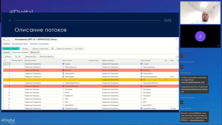This screenshot has height=125, width=222.
Task: Click receiver field icon for Родитель
Action: pos(141,70)
